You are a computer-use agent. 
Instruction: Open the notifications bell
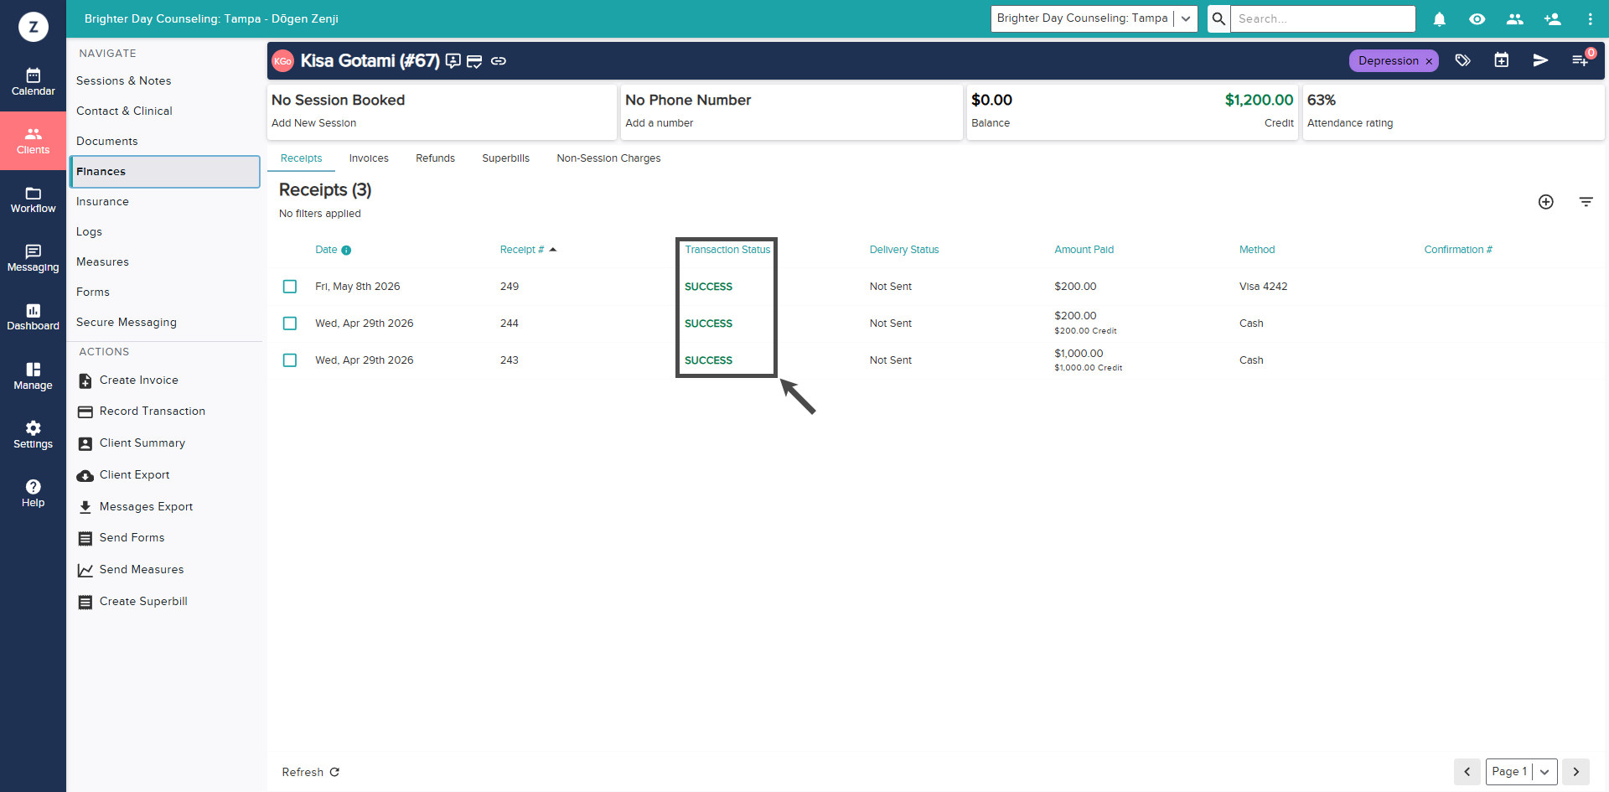(x=1440, y=18)
